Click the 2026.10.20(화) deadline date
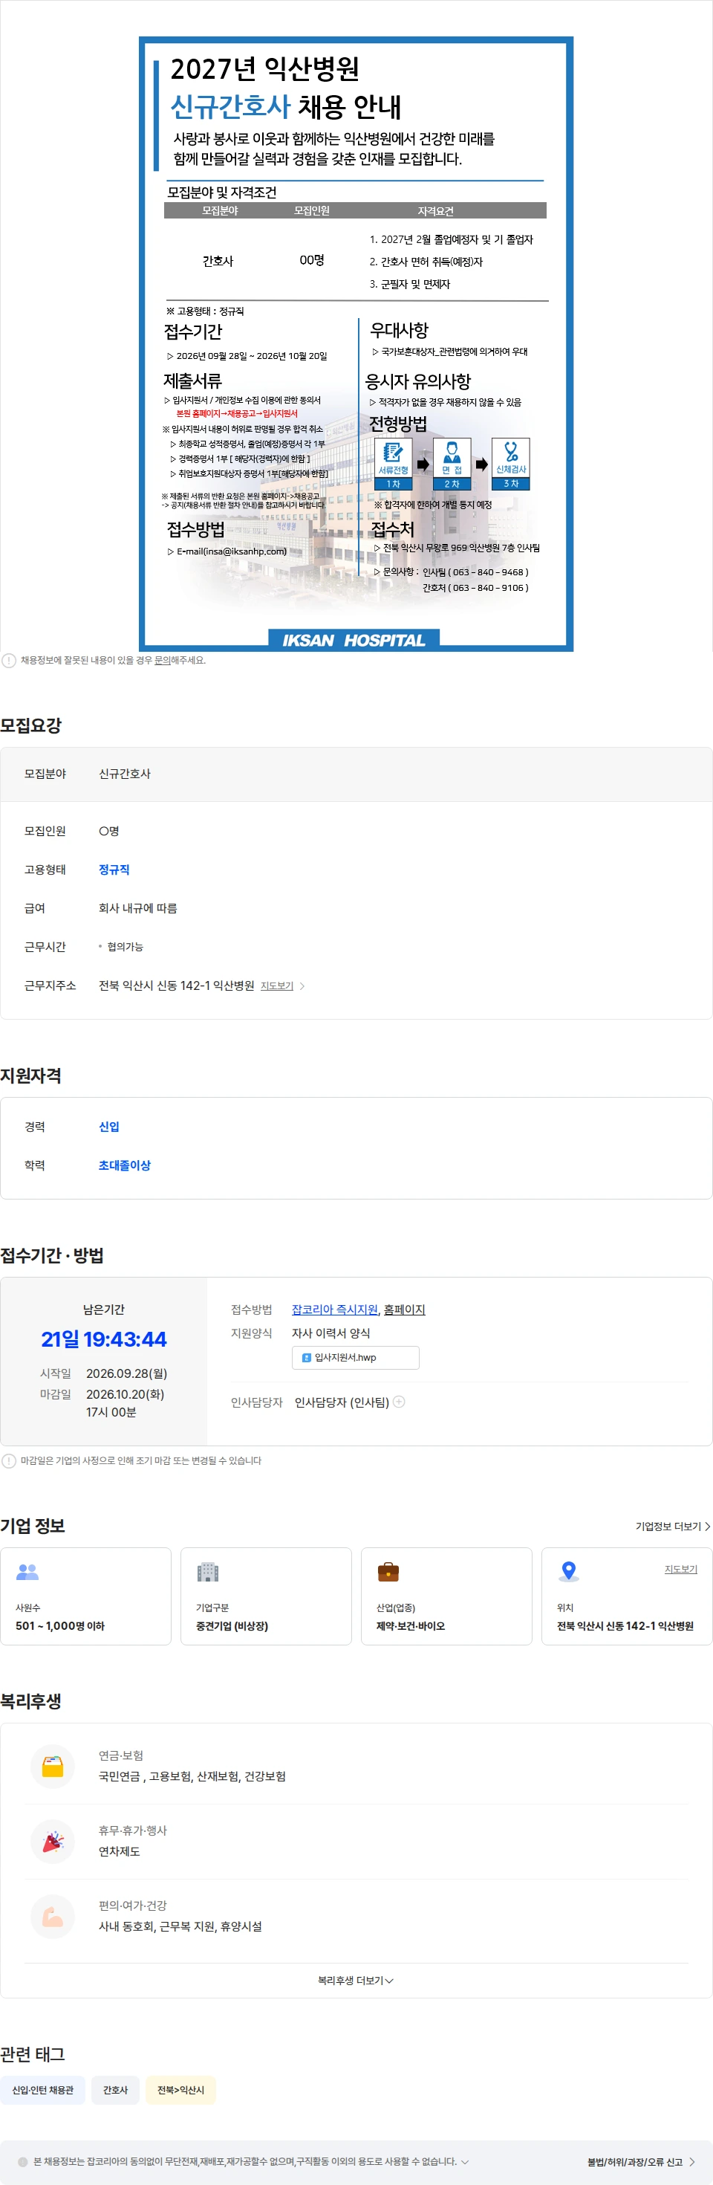713x2185 pixels. (x=126, y=1393)
